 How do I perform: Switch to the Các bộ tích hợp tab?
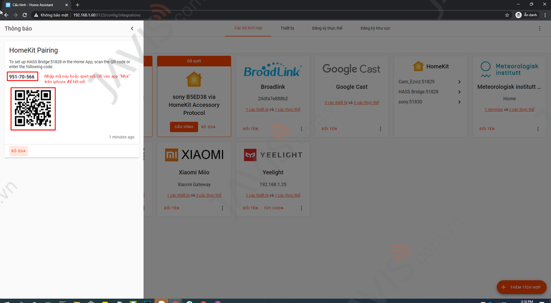point(248,28)
